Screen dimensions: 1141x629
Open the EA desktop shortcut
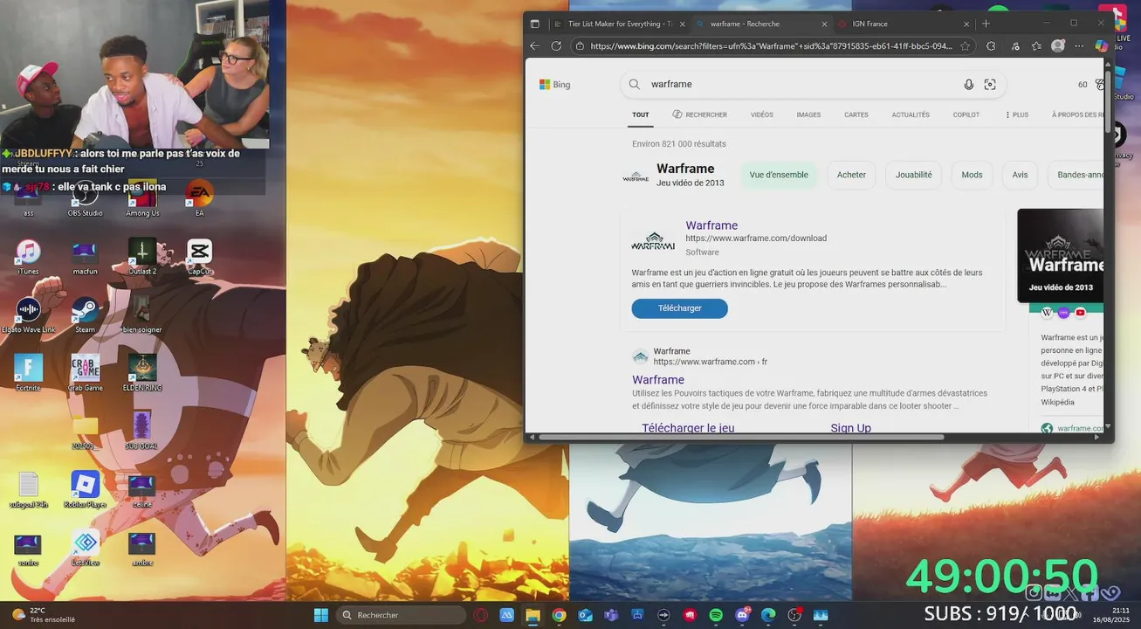(199, 197)
